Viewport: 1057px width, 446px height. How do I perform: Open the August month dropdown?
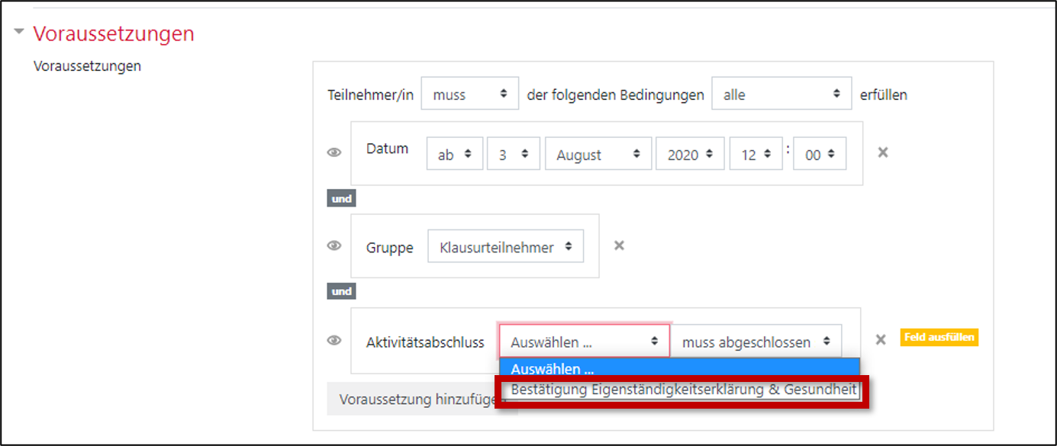tap(598, 152)
